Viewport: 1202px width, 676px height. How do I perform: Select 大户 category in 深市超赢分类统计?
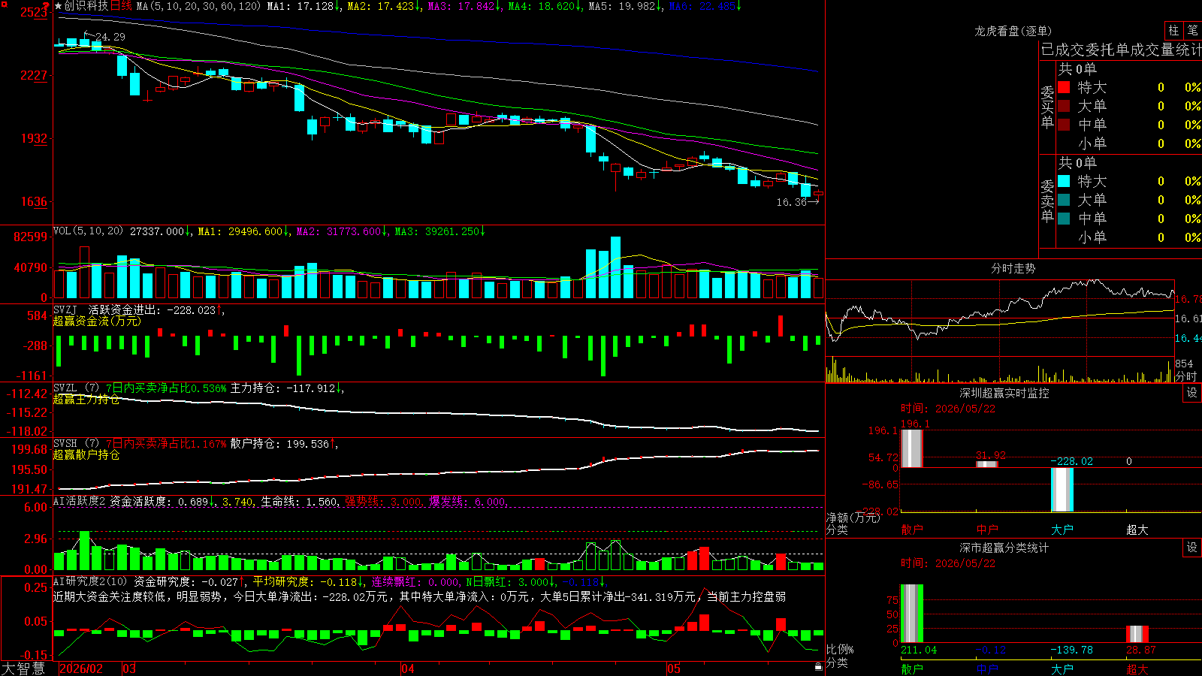tap(1062, 669)
